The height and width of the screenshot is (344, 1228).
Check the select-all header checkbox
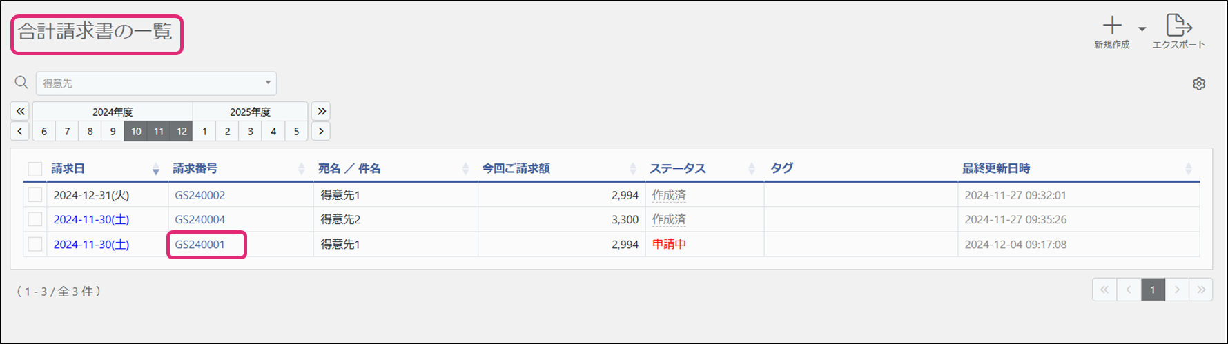point(35,169)
